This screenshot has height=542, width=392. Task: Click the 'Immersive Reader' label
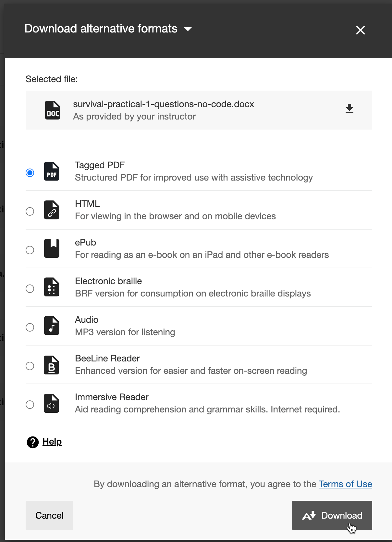coord(112,397)
